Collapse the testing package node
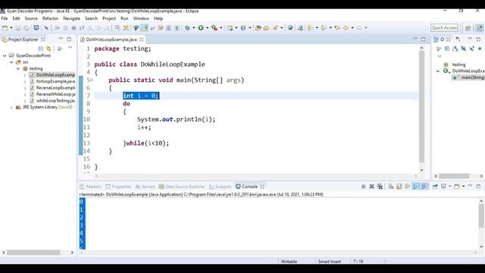 (18, 69)
